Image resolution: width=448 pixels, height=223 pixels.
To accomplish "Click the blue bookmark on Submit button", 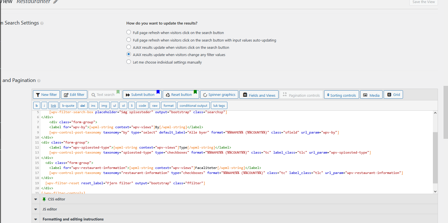I will 158,92.
